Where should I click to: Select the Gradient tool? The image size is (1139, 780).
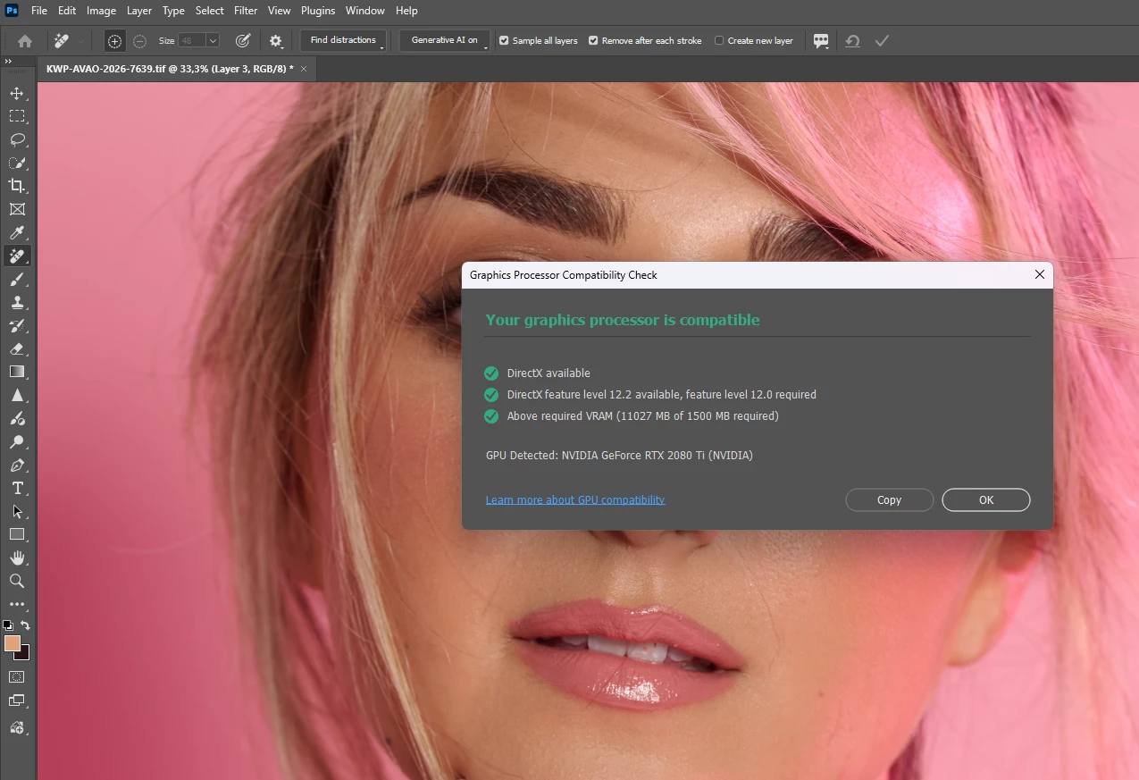point(17,372)
